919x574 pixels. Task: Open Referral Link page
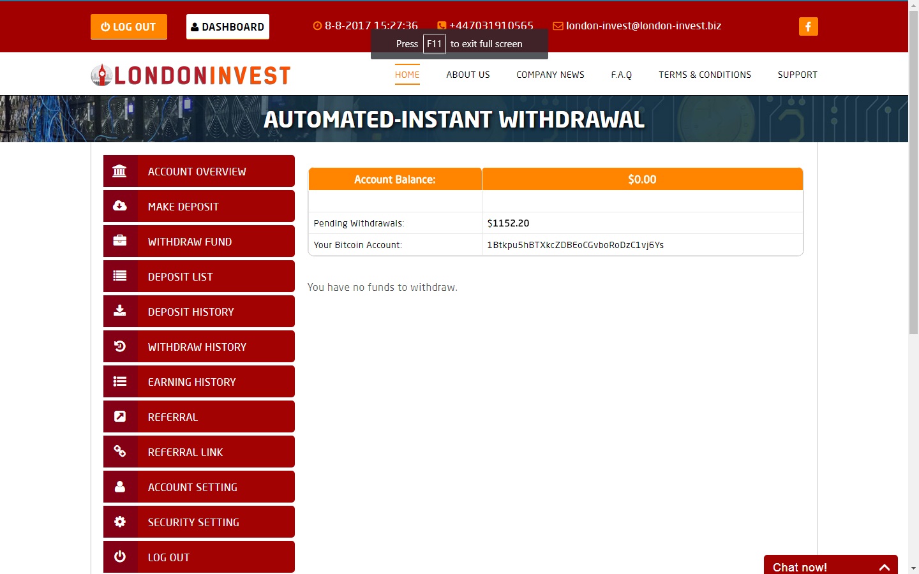click(x=199, y=452)
